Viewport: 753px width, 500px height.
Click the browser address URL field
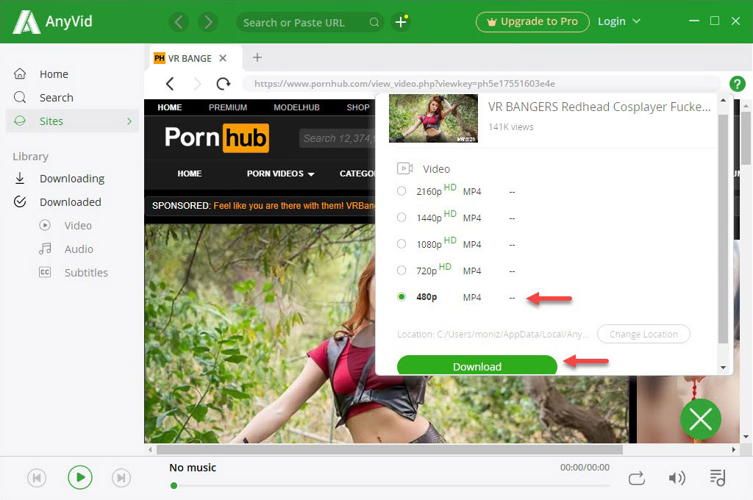[481, 84]
